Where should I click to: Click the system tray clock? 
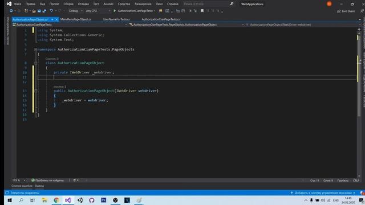[x=348, y=200]
